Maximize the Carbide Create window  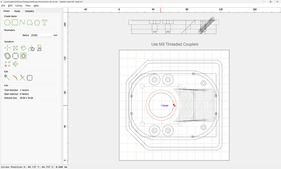270,2
